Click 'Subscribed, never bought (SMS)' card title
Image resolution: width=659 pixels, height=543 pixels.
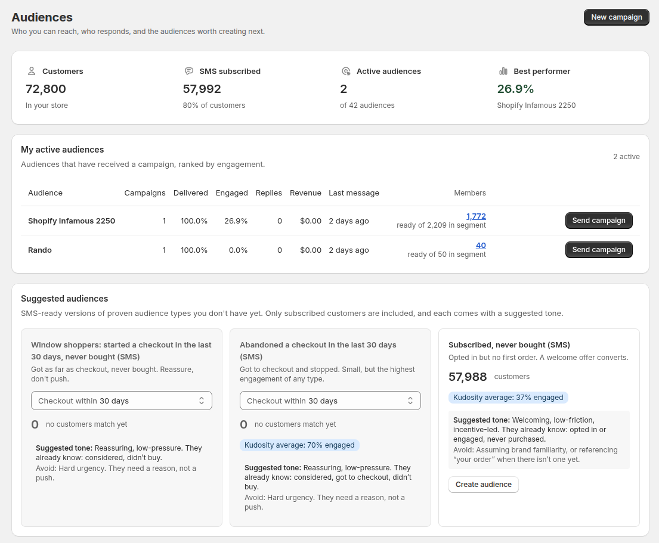(509, 345)
